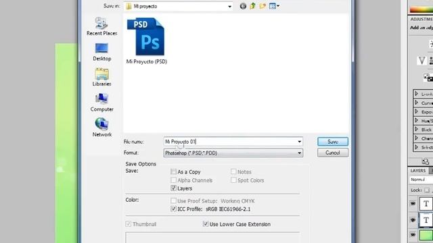The height and width of the screenshot is (243, 433).
Task: Click the Cancel button
Action: tap(333, 153)
